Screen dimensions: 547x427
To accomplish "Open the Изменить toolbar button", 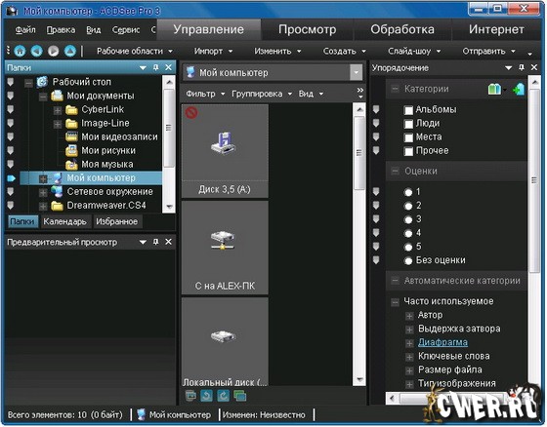I will click(x=277, y=52).
